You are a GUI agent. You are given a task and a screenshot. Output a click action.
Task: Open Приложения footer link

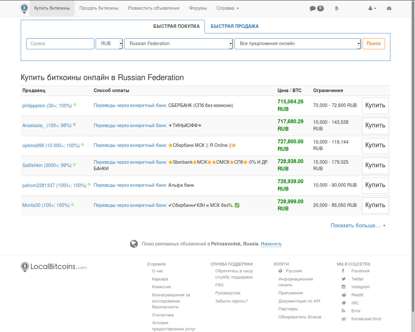290,293
